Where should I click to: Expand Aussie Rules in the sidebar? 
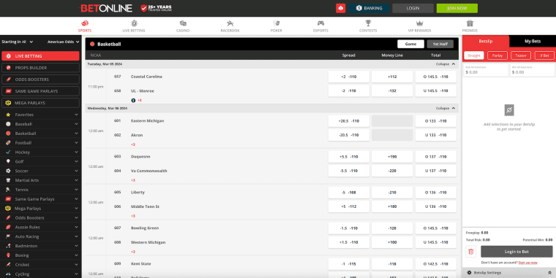point(76,227)
